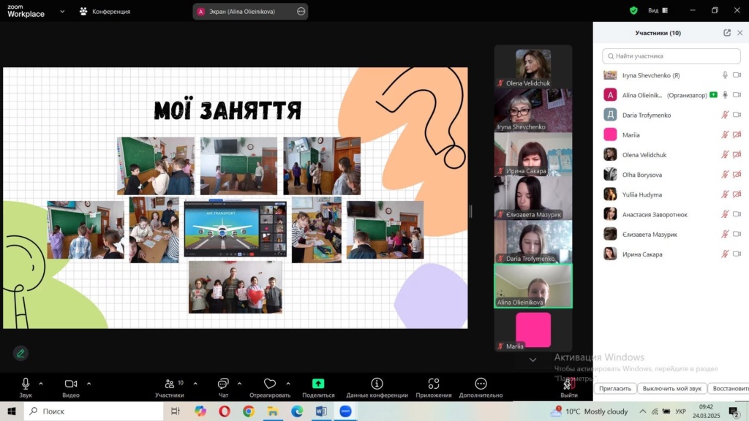The width and height of the screenshot is (749, 421).
Task: Click the green encryption shield icon
Action: click(633, 10)
